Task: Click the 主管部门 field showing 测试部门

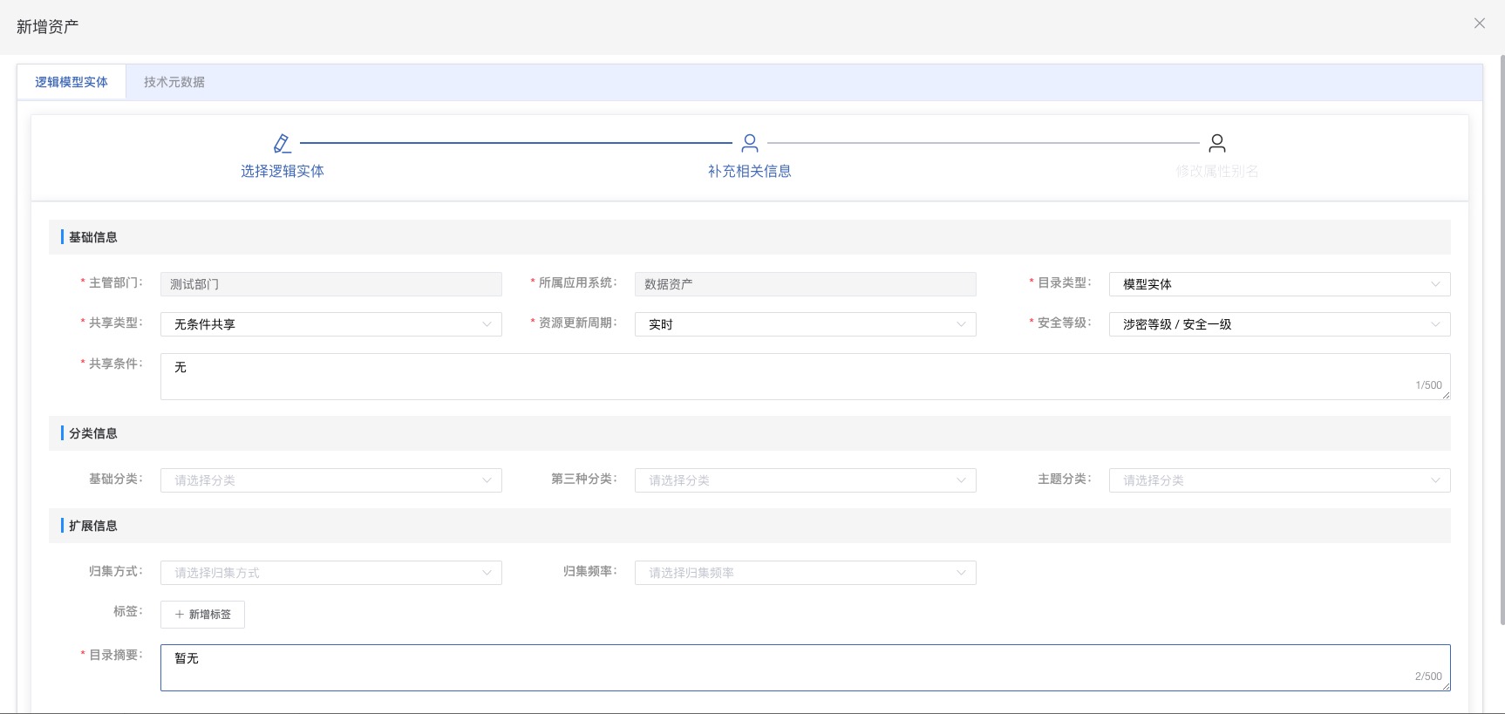Action: coord(330,284)
